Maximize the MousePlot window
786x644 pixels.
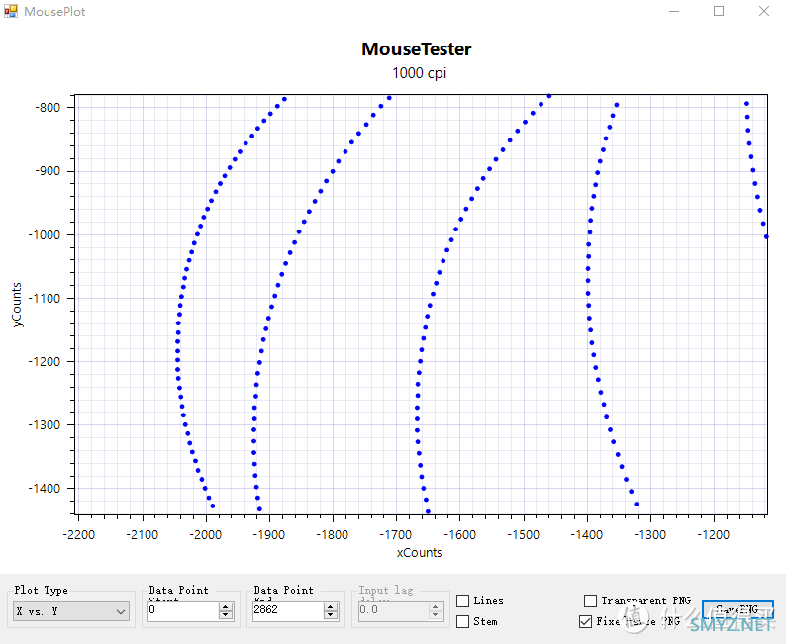719,11
